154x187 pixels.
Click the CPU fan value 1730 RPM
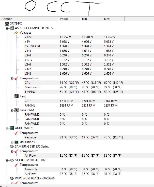tap(67, 101)
